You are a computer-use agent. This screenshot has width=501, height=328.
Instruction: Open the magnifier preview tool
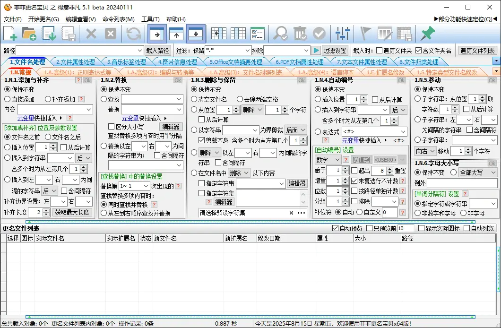(281, 34)
